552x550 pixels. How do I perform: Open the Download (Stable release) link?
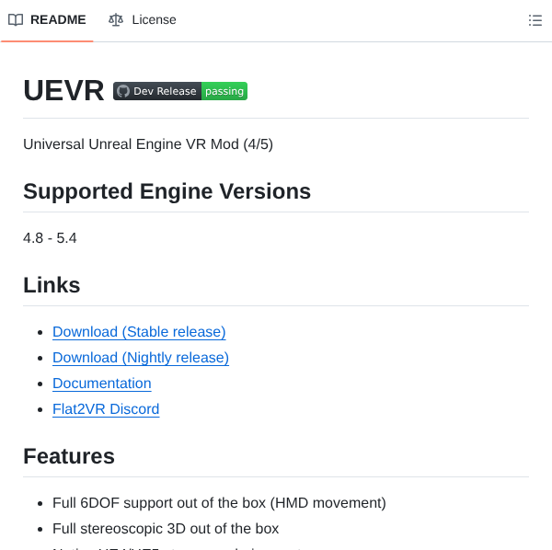pos(139,332)
